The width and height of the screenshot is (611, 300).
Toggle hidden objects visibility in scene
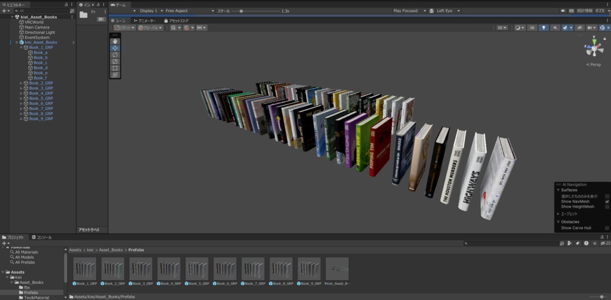click(x=579, y=28)
